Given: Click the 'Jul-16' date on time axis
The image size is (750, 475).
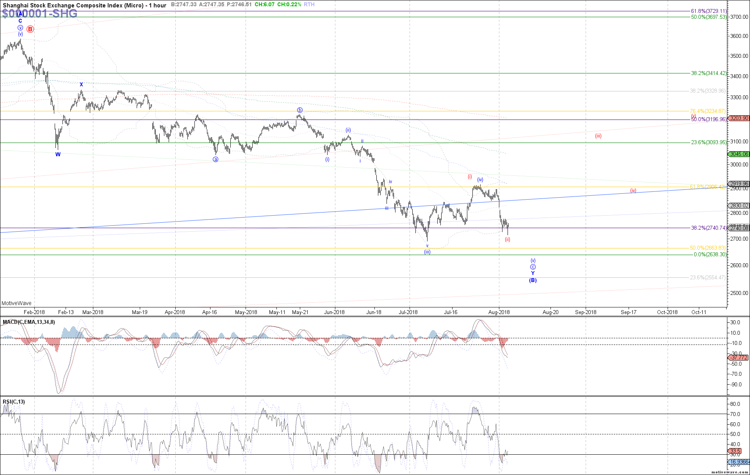Looking at the screenshot, I should (x=451, y=312).
